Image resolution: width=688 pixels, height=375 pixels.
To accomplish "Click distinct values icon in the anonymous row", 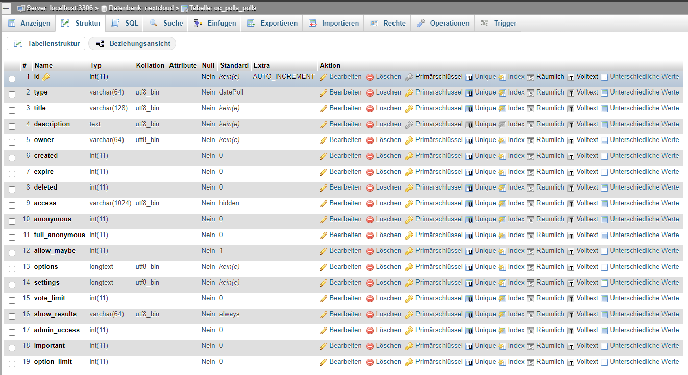I will point(604,220).
